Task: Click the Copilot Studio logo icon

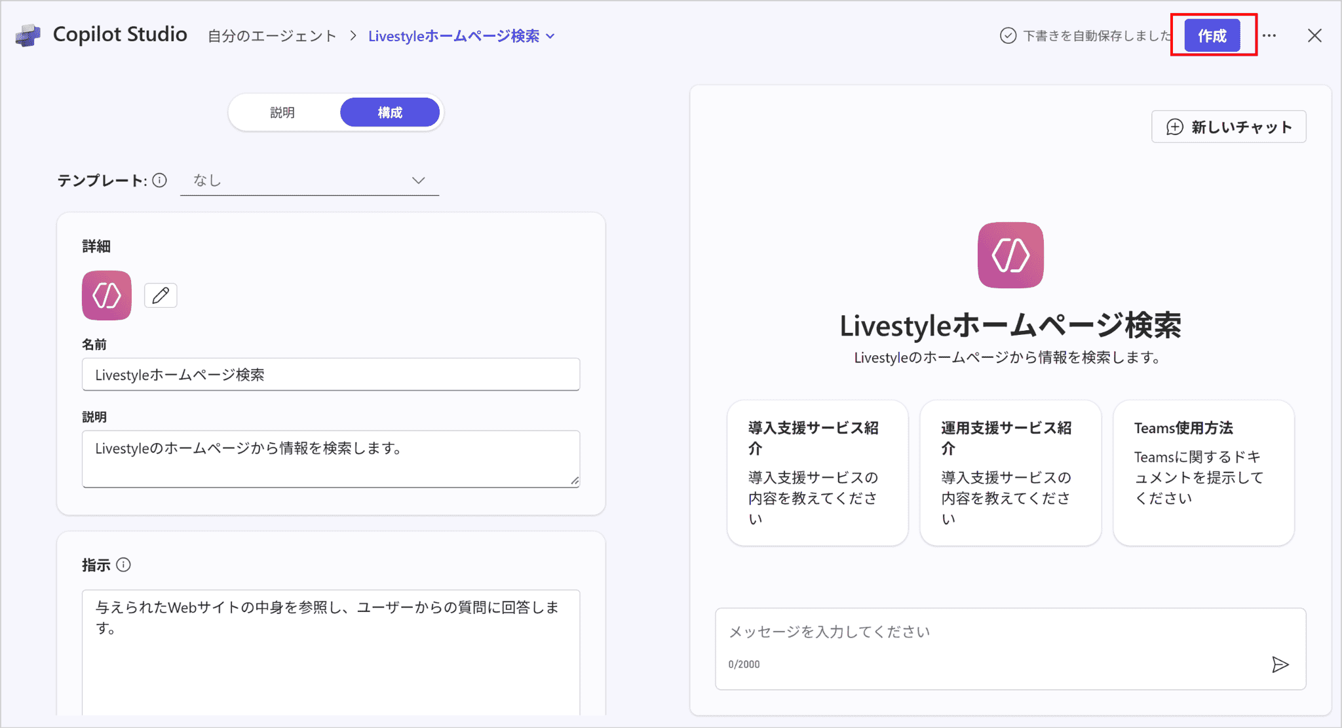Action: [x=28, y=35]
